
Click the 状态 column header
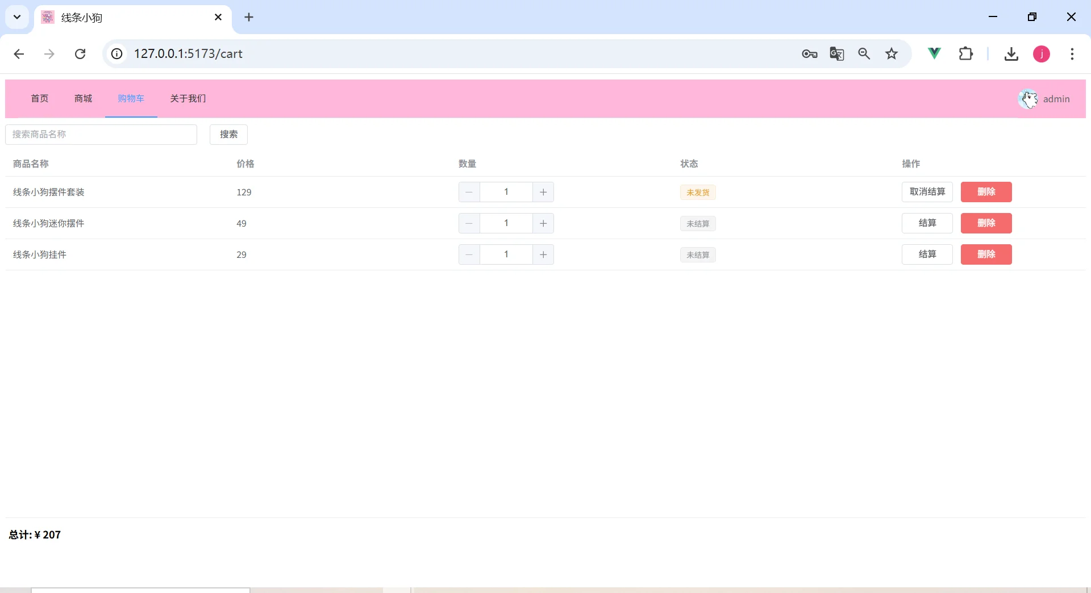pyautogui.click(x=689, y=164)
